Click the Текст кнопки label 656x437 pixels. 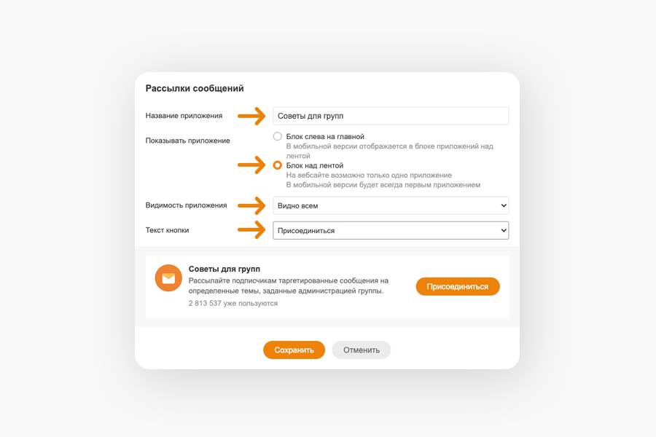tap(168, 230)
